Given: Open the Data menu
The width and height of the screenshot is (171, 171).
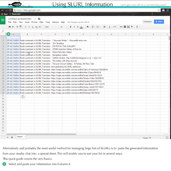Looking at the screenshot, I should pos(41,22).
